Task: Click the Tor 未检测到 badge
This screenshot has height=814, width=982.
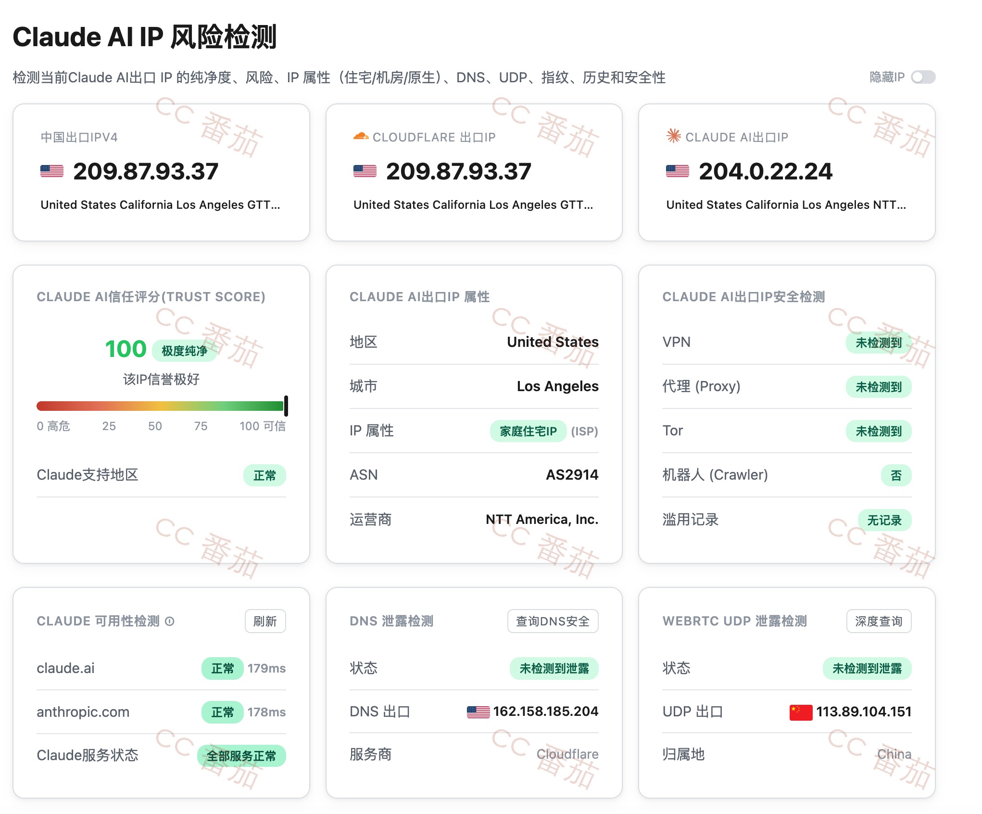Action: [x=878, y=431]
